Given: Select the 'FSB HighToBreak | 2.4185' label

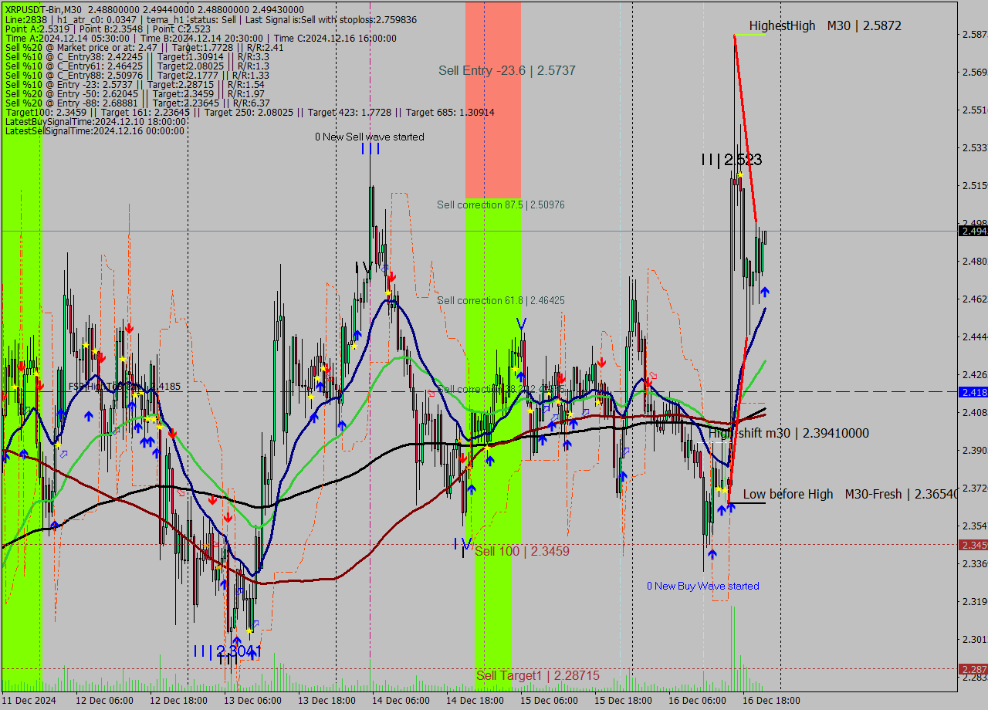Looking at the screenshot, I should pyautogui.click(x=124, y=386).
